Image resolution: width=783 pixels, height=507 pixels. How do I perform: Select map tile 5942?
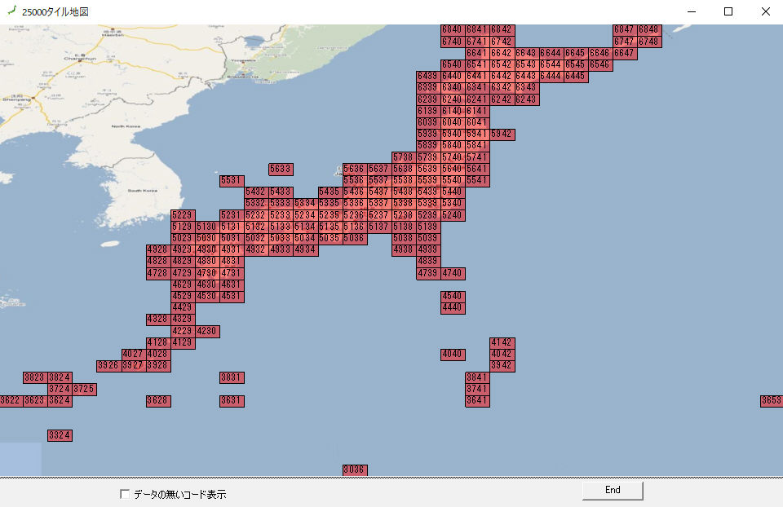pos(502,134)
